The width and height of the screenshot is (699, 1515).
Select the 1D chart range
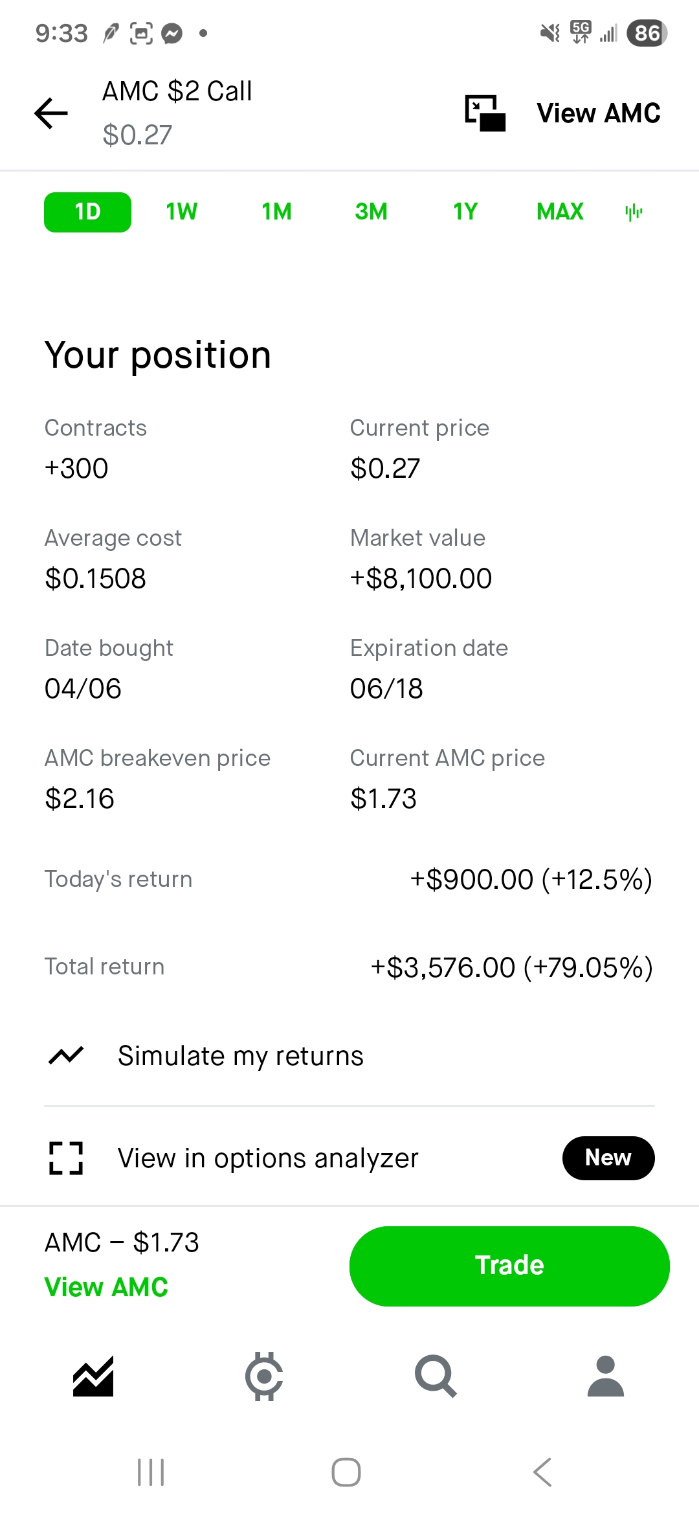point(87,212)
